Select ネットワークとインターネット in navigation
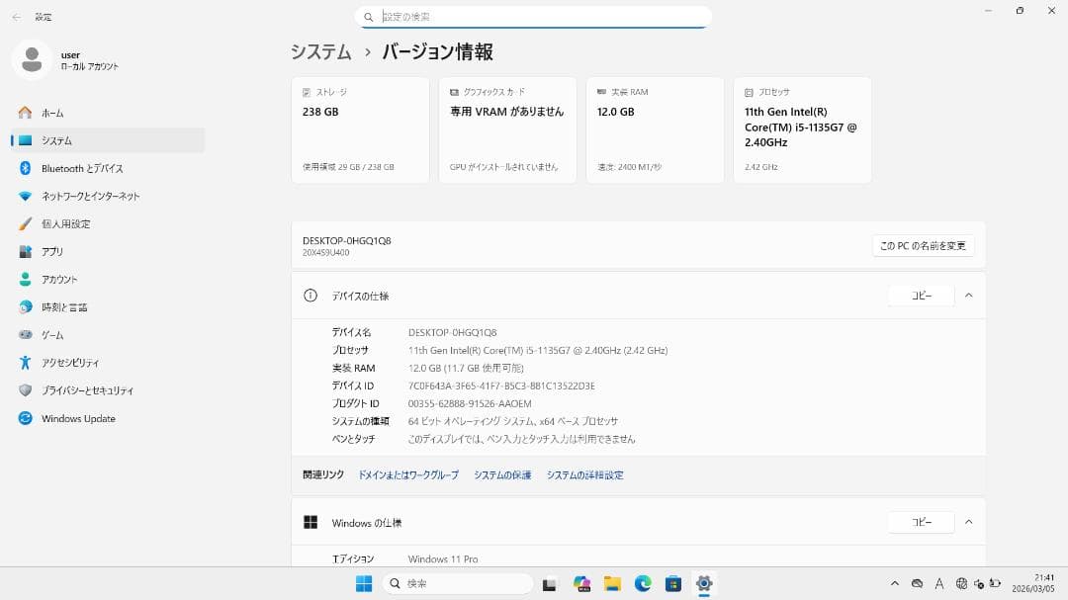1068x600 pixels. coord(109,196)
